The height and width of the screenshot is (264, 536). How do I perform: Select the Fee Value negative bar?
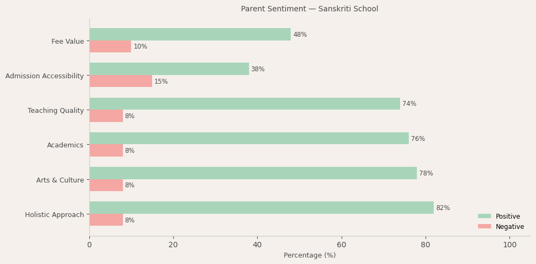point(110,47)
